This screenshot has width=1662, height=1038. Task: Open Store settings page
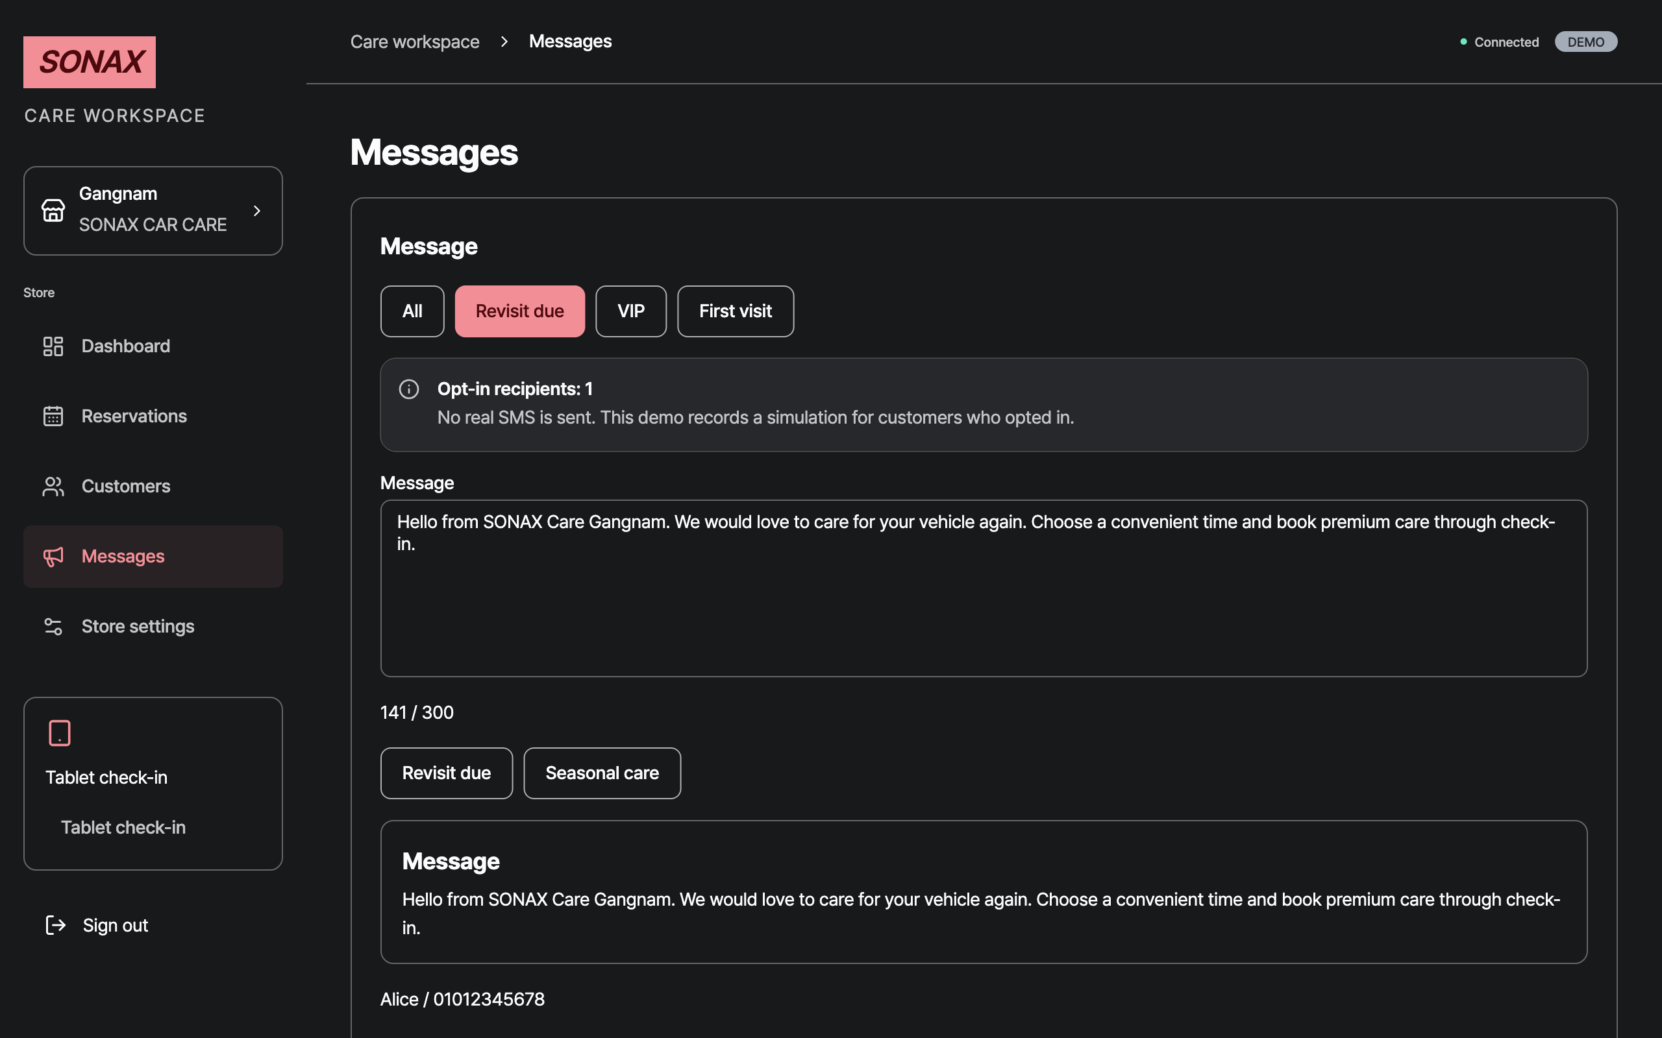click(153, 626)
